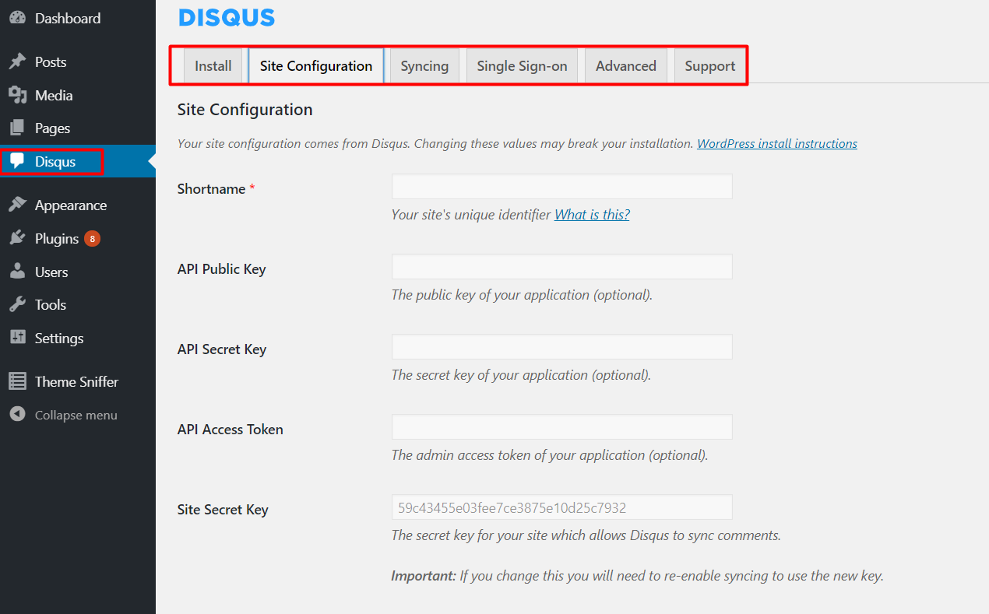Click 'The public key of your application' text

[522, 295]
